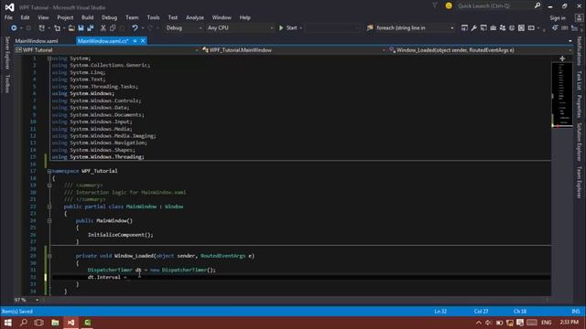
Task: Open the Project menu
Action: (65, 17)
